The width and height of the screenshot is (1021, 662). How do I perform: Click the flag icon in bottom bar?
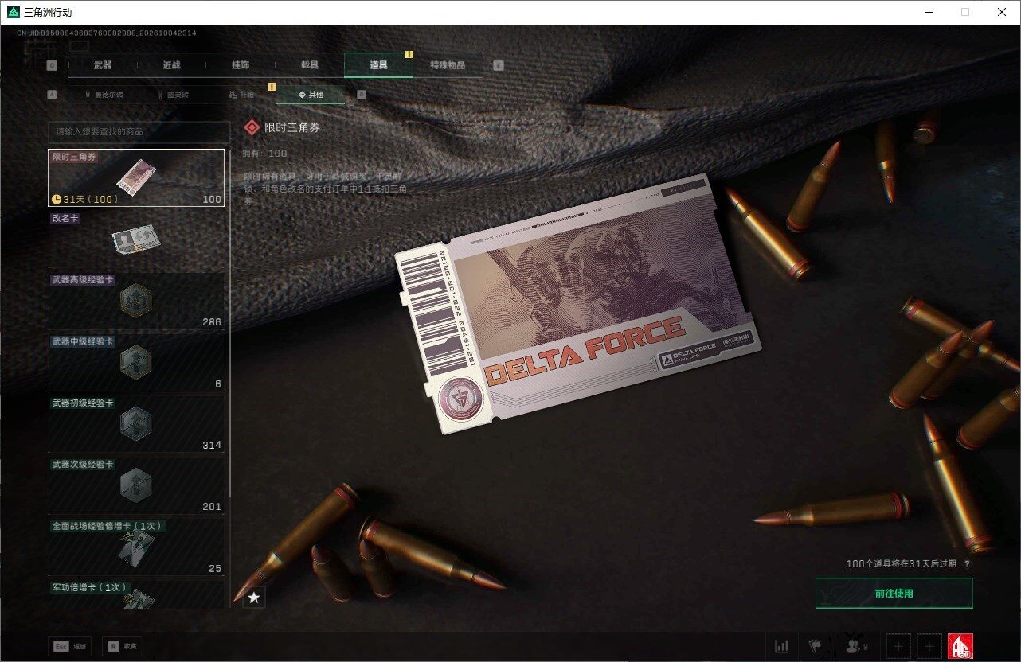(815, 646)
